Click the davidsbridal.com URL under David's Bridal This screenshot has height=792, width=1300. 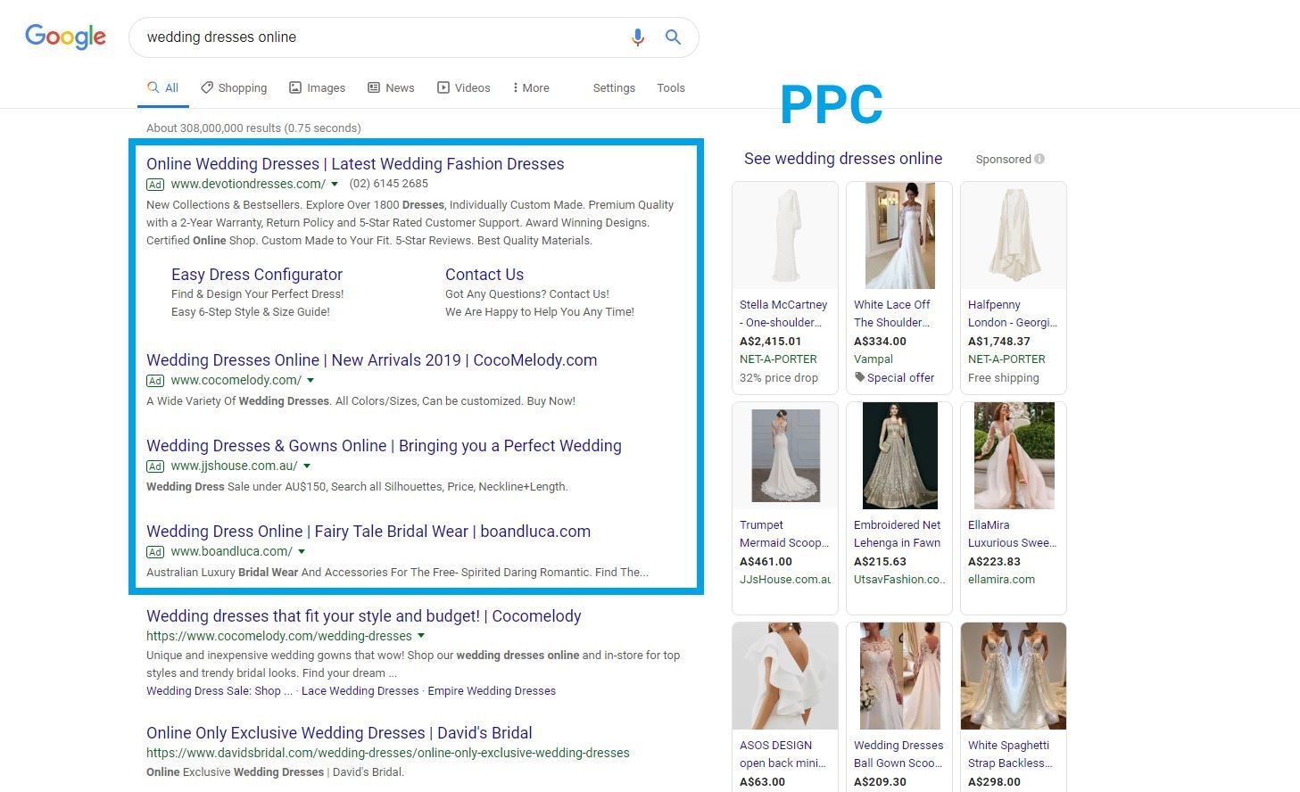click(388, 753)
